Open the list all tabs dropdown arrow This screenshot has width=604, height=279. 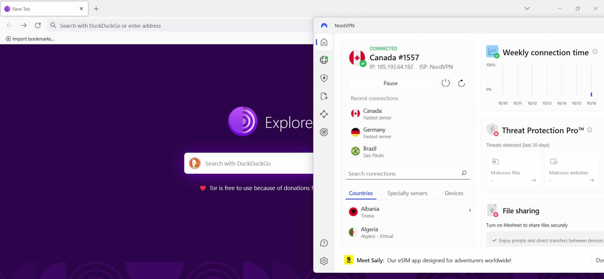click(527, 8)
